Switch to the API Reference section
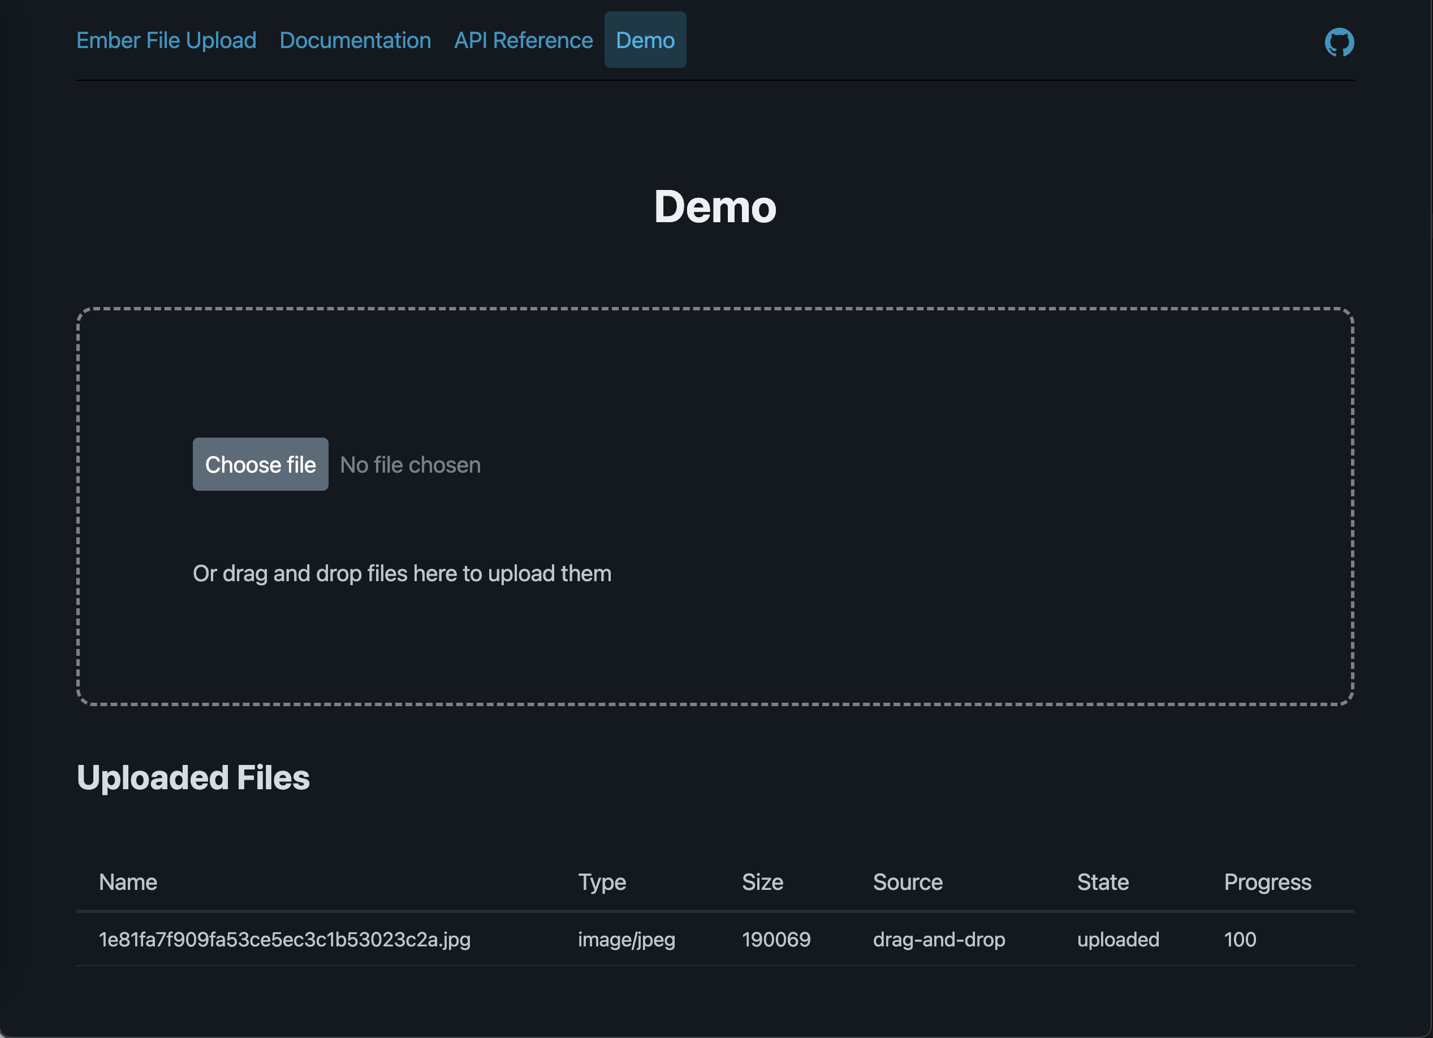1433x1038 pixels. pos(523,40)
